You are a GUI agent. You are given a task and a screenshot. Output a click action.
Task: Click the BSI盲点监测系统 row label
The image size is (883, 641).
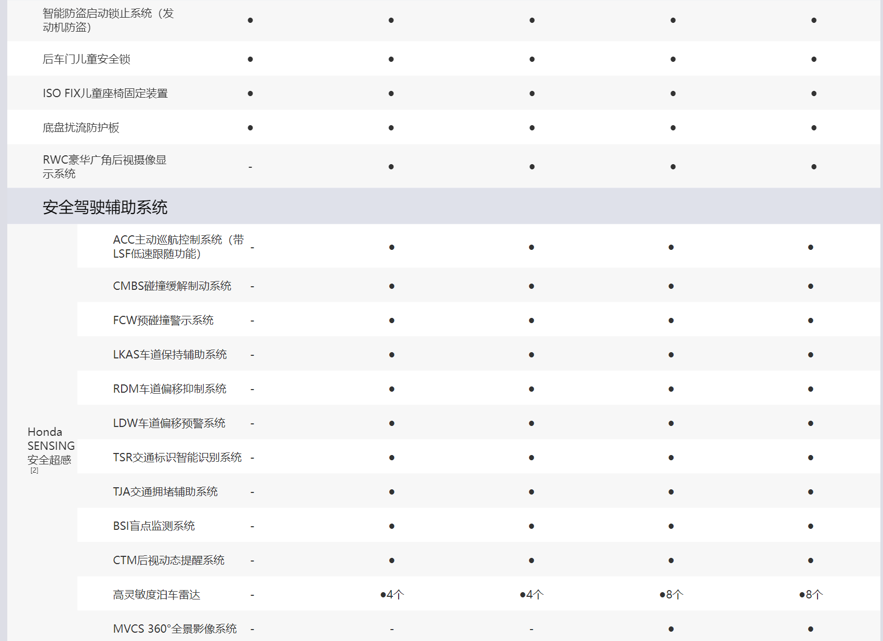click(154, 526)
